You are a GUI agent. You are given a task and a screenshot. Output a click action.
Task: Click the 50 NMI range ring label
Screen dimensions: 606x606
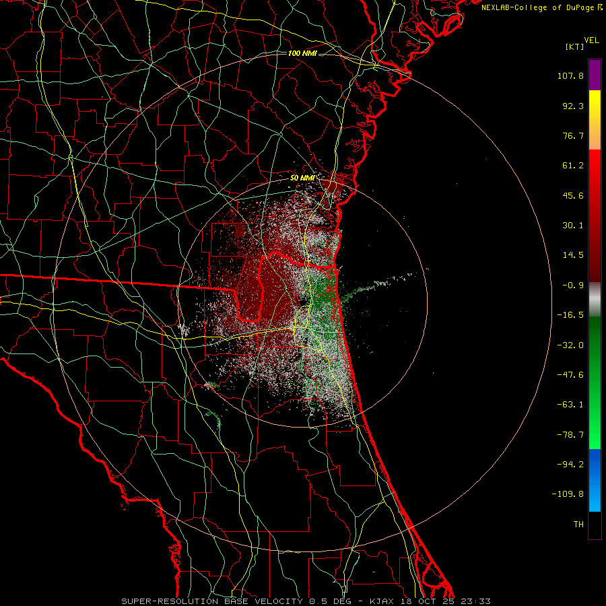302,178
